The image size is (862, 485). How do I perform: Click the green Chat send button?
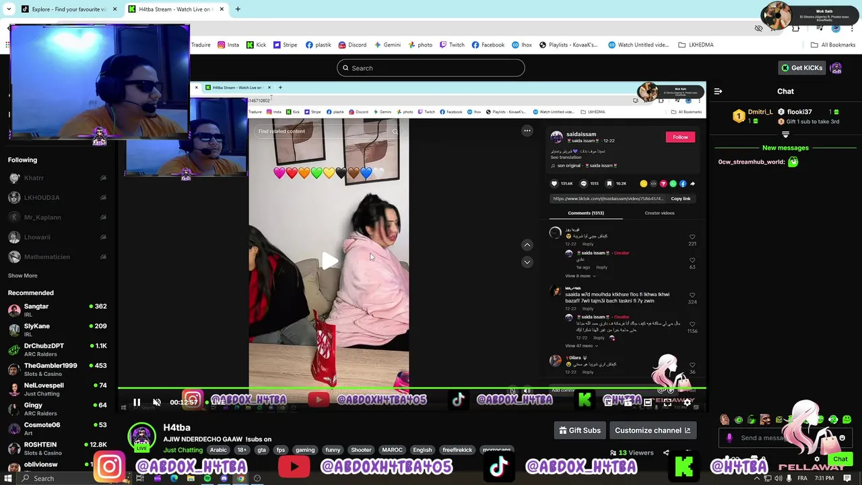click(840, 459)
